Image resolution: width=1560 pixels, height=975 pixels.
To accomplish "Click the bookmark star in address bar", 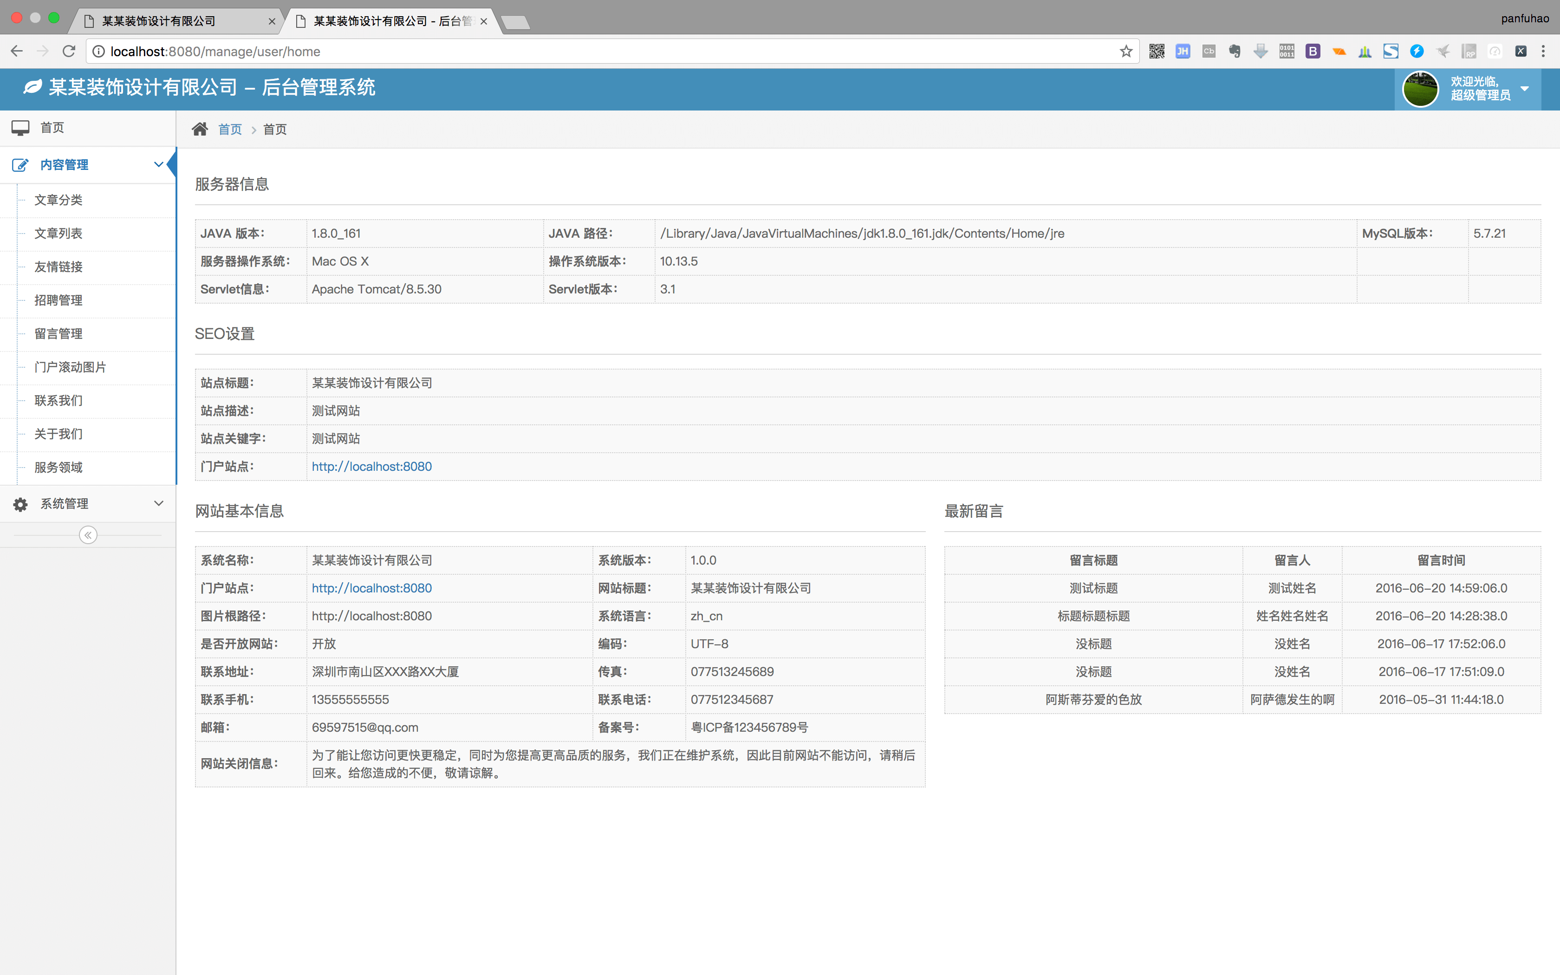I will (1125, 52).
